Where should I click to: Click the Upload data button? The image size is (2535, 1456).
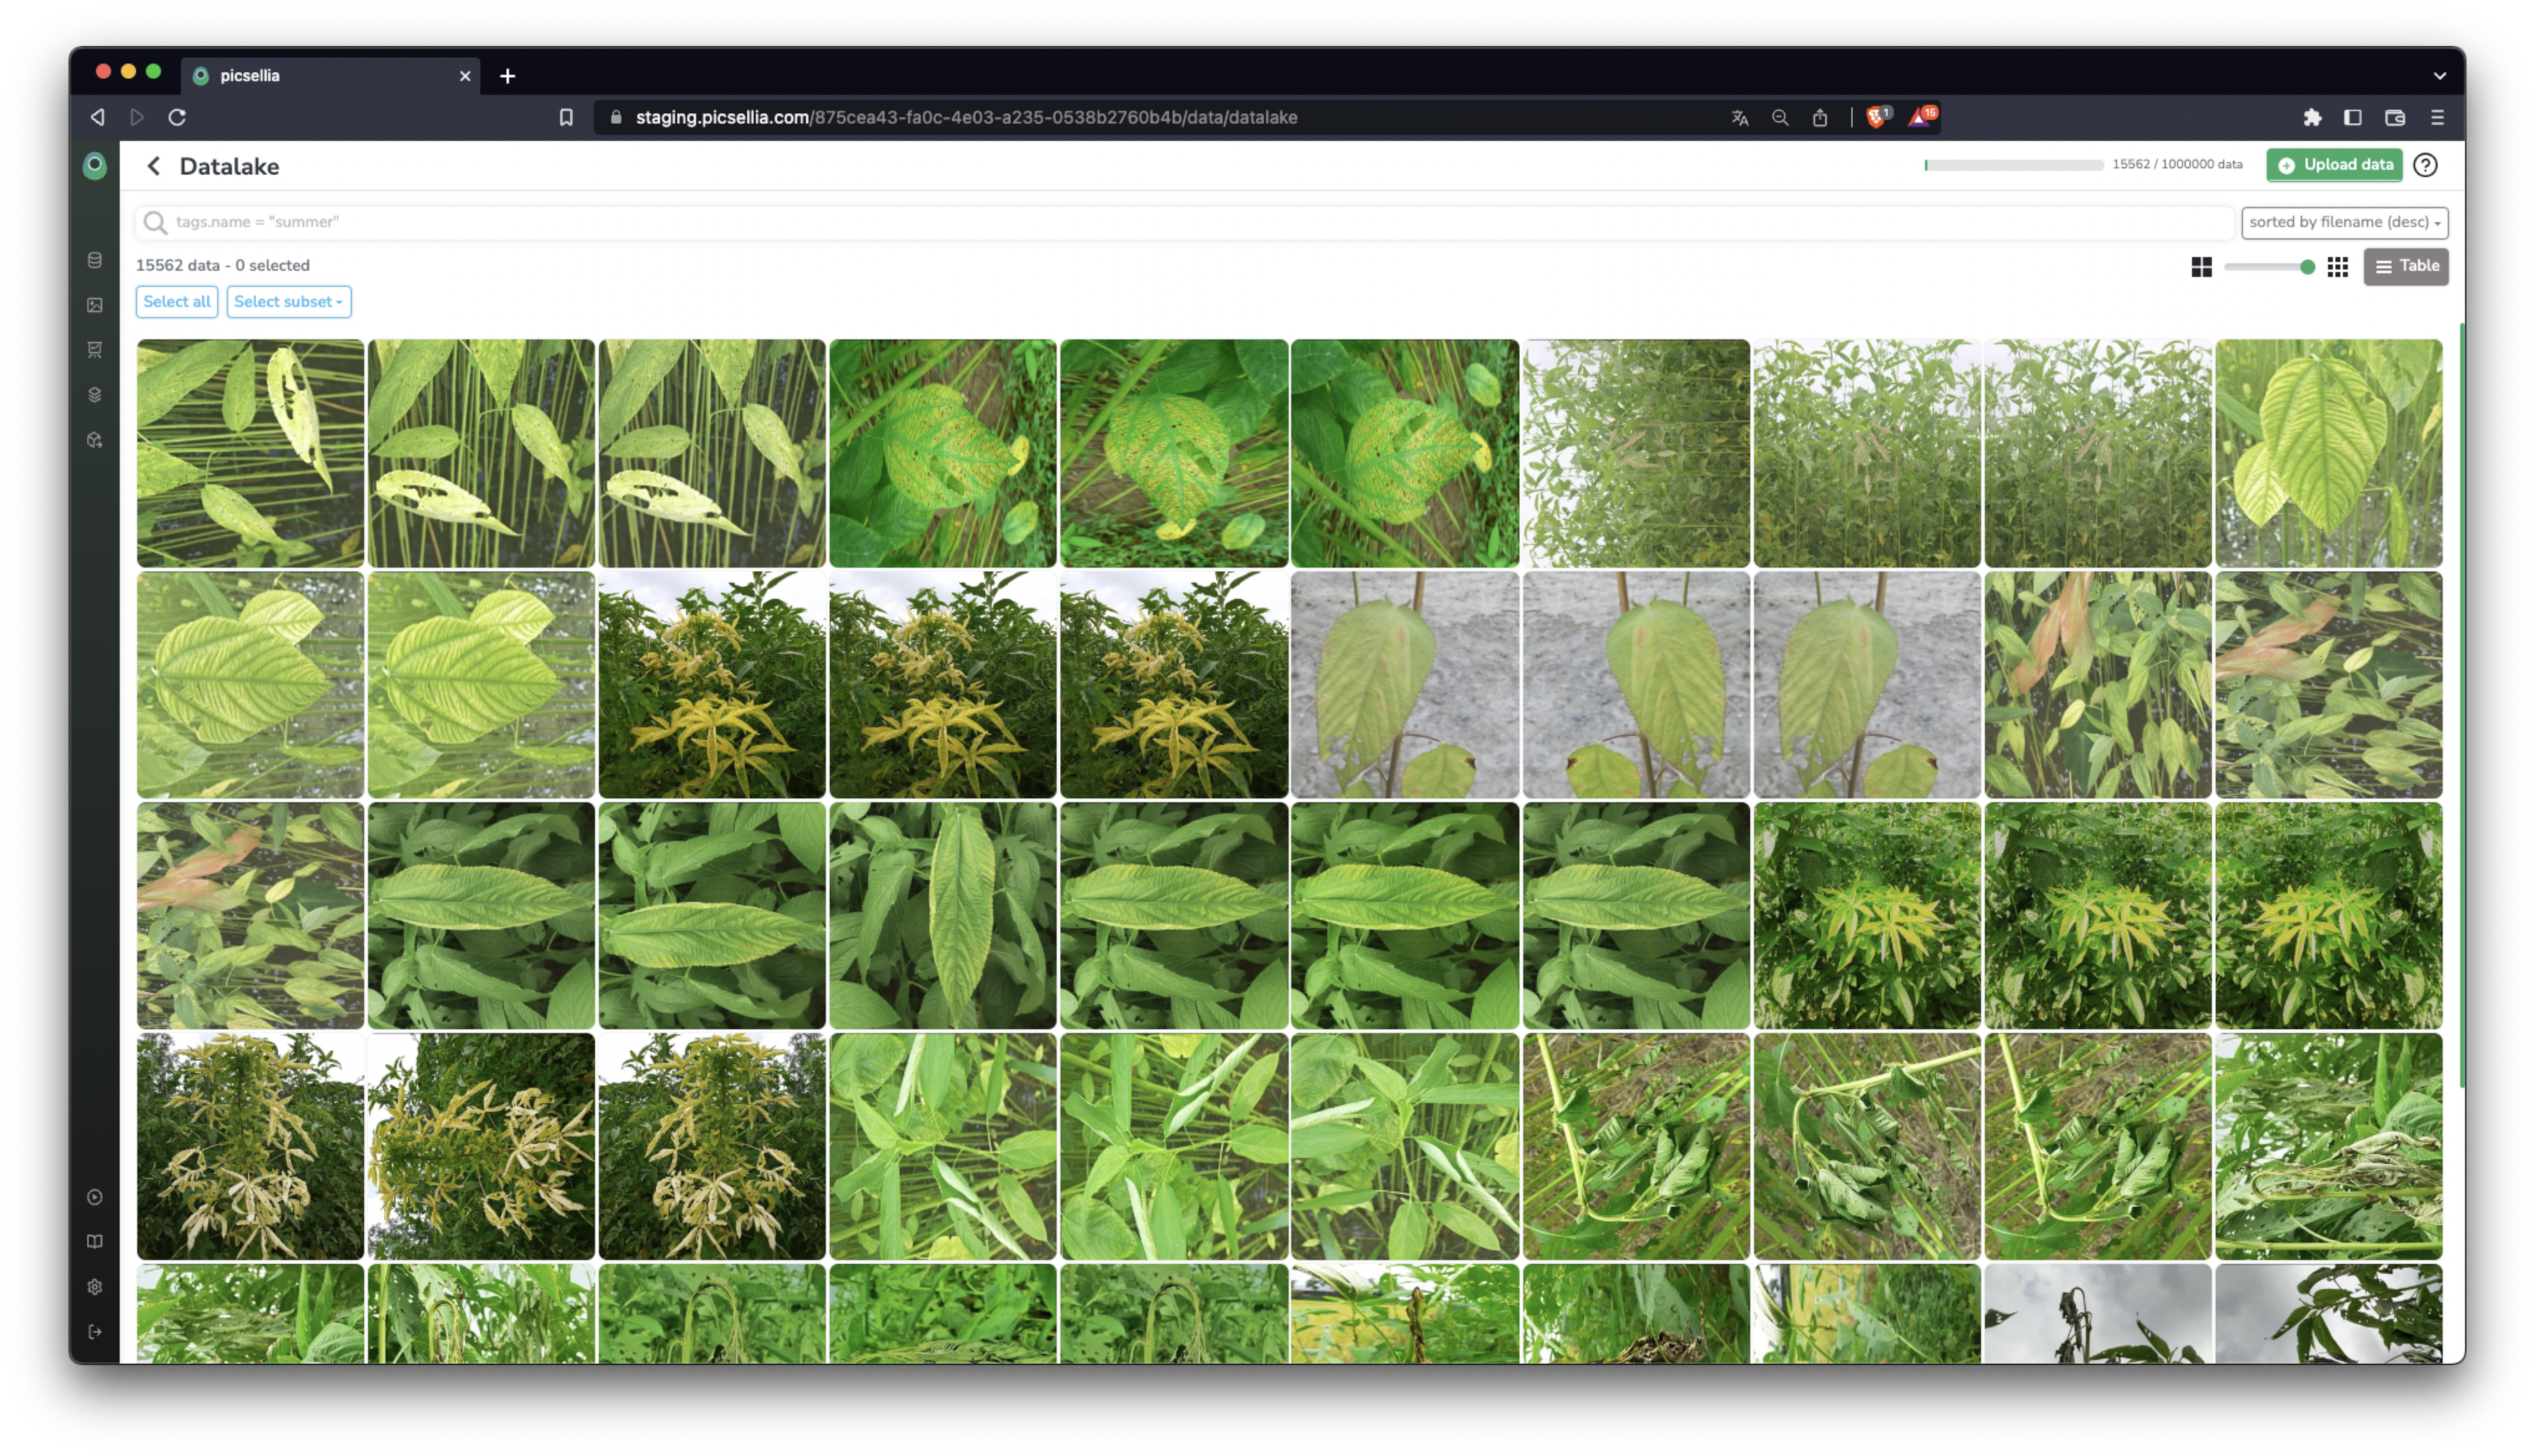2334,165
